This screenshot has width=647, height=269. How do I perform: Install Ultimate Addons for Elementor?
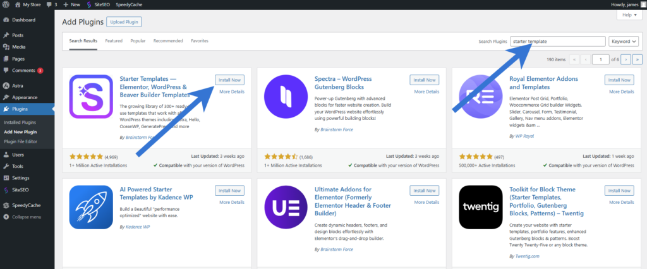coord(424,191)
